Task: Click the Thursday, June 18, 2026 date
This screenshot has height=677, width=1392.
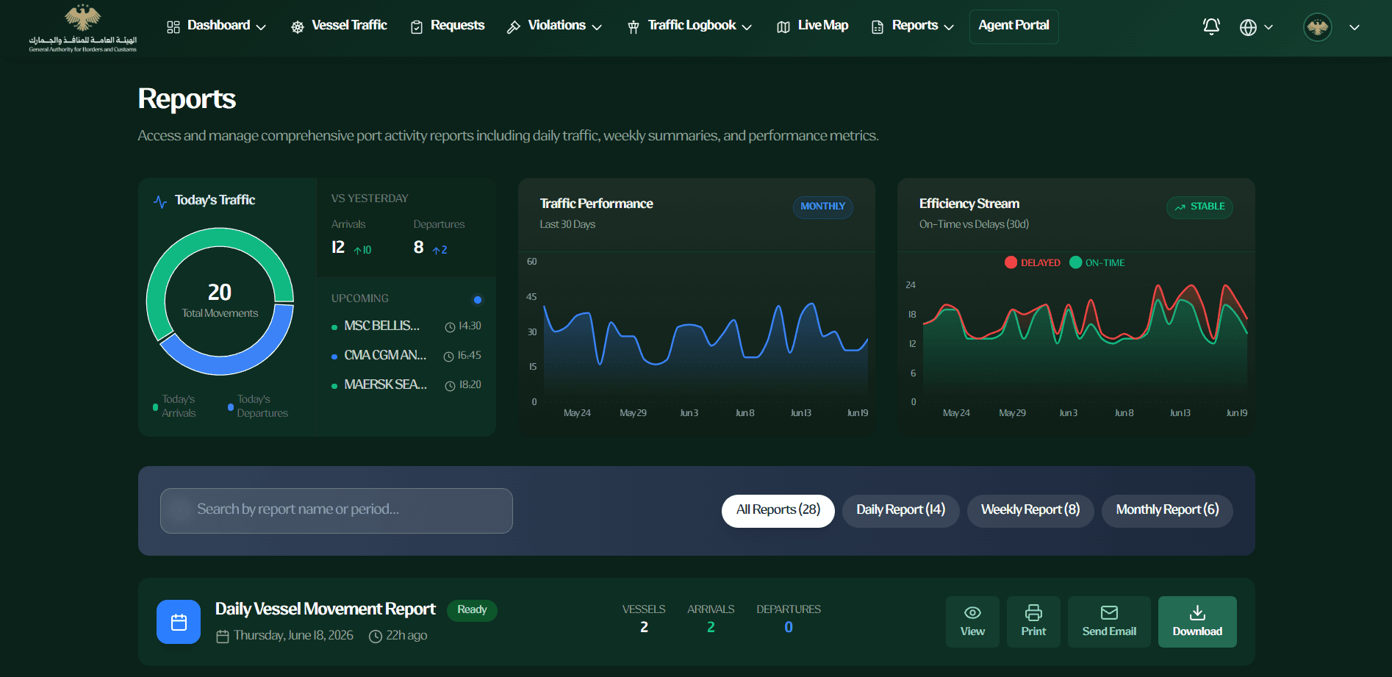Action: click(293, 636)
